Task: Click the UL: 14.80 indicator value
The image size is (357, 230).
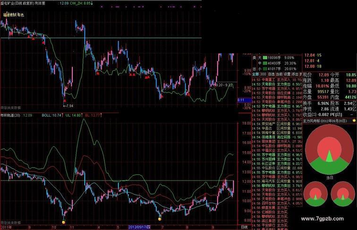Action: tap(73, 115)
